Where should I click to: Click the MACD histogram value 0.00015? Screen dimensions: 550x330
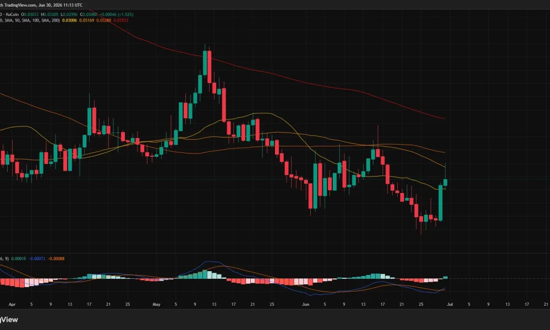(19, 258)
